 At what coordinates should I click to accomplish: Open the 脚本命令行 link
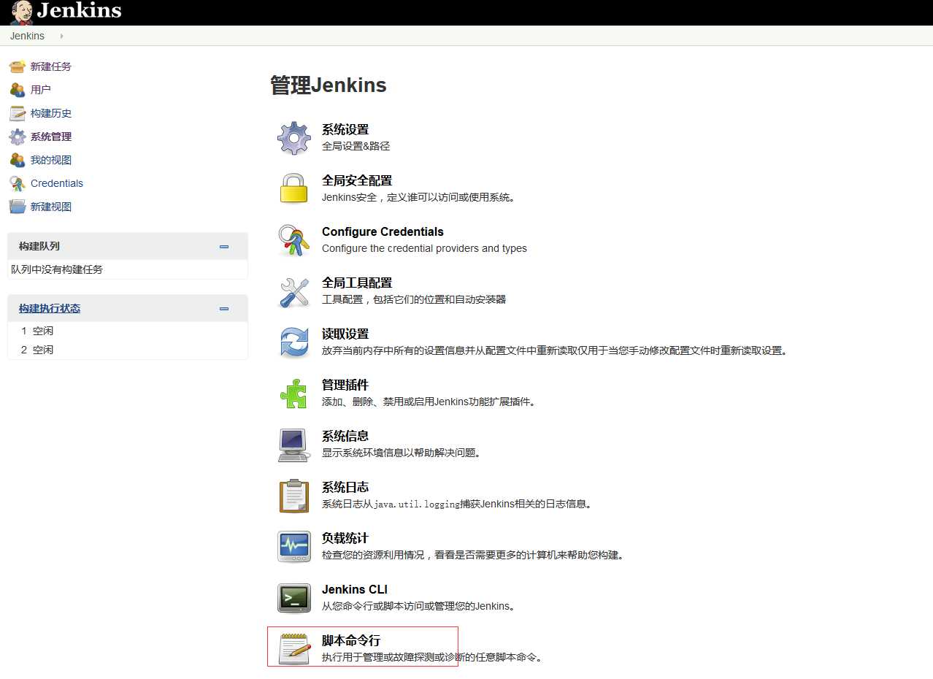pos(351,640)
